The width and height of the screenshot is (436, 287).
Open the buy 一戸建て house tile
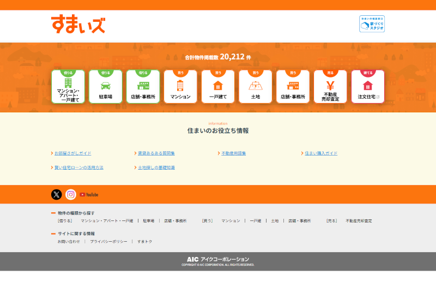[218, 87]
